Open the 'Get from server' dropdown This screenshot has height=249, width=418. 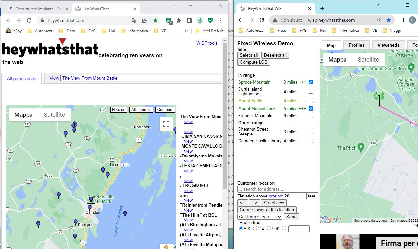260,217
